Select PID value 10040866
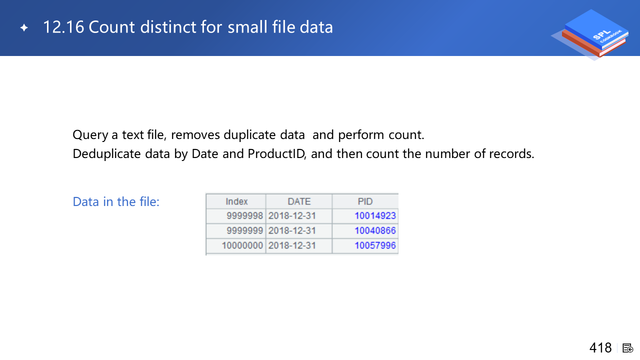Viewport: 640px width, 360px height. tap(375, 230)
